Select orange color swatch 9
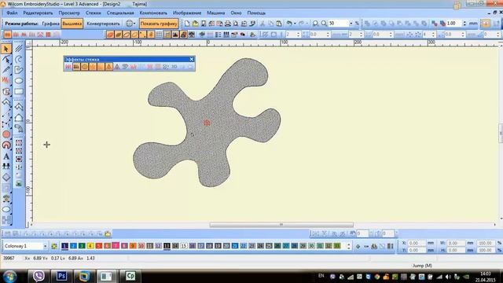503x283 pixels. click(133, 246)
